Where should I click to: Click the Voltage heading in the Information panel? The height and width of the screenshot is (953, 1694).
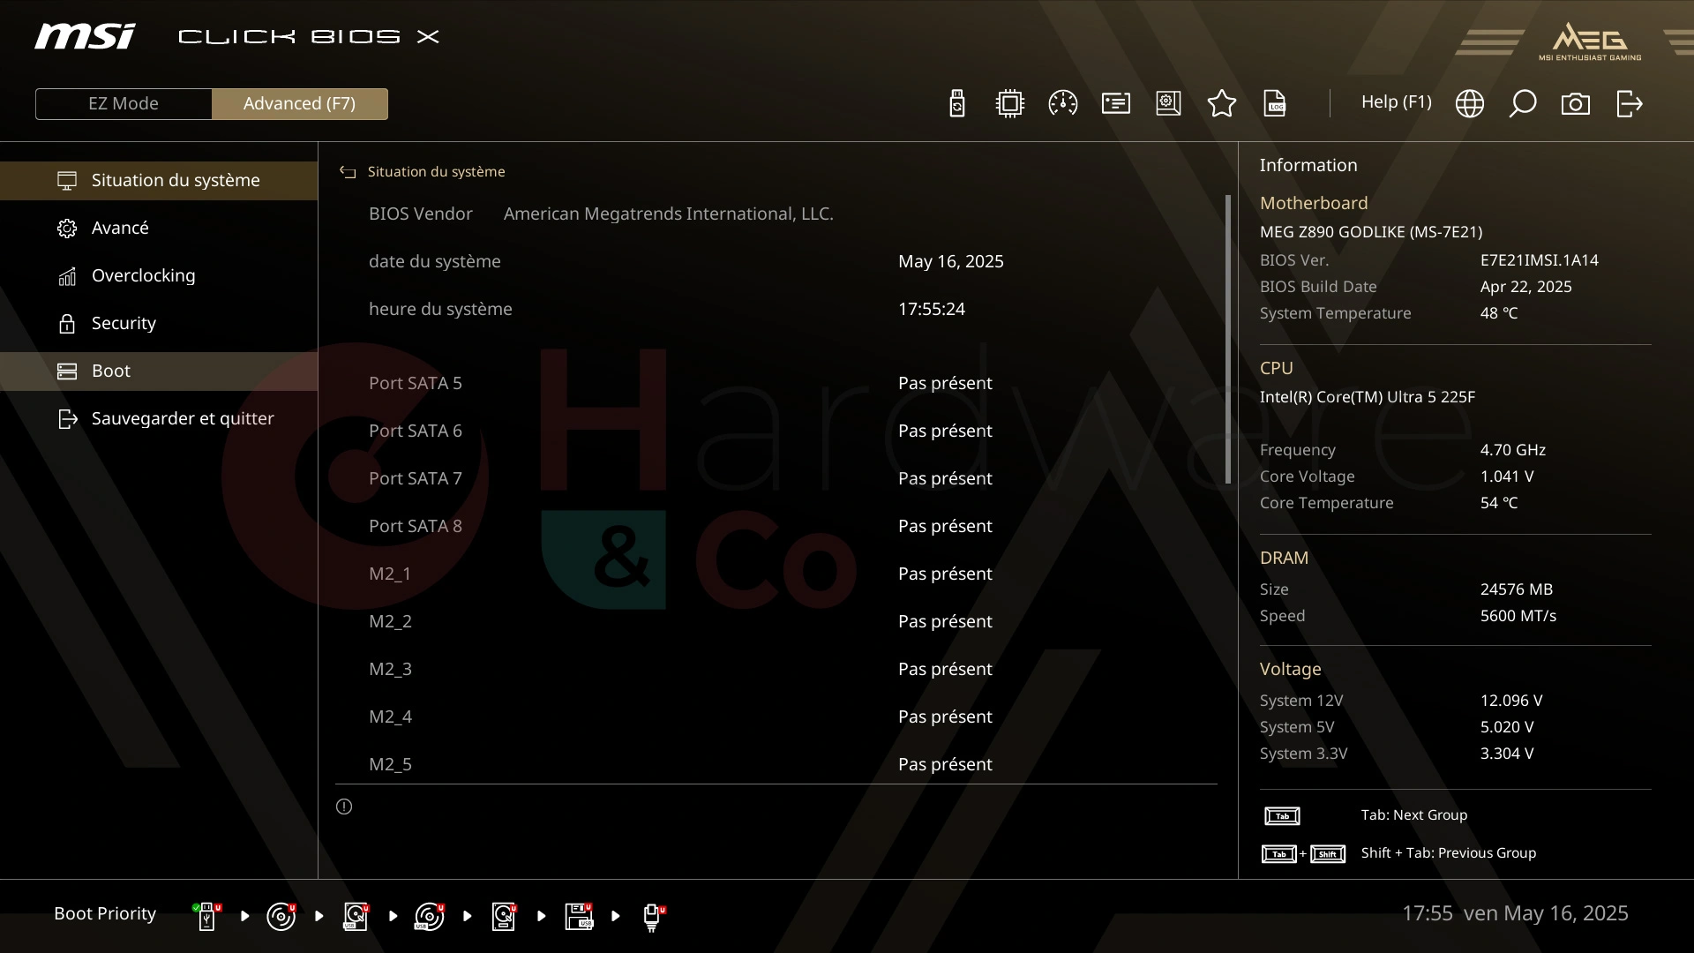(x=1290, y=669)
